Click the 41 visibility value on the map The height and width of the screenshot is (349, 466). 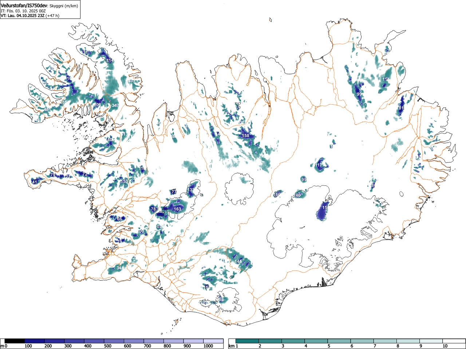click(35, 182)
